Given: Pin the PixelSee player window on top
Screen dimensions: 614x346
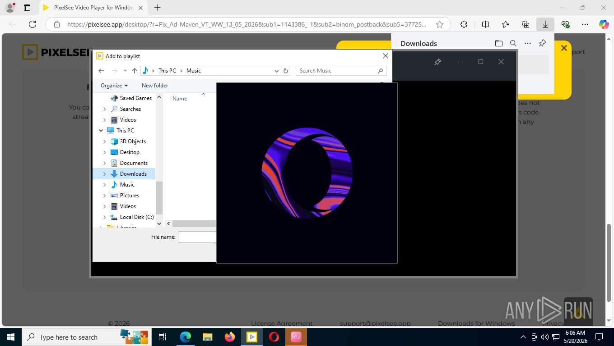Looking at the screenshot, I should 437,62.
